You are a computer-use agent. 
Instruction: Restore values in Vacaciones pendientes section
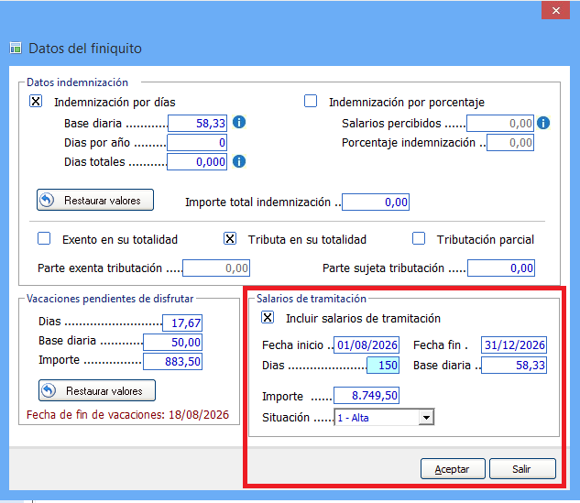[x=97, y=390]
